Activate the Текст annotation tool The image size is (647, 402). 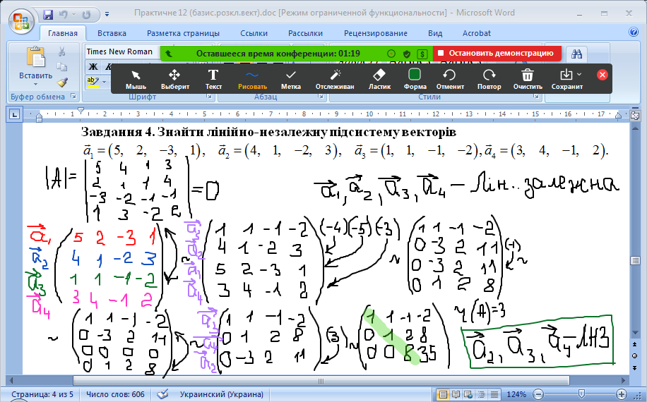(213, 79)
